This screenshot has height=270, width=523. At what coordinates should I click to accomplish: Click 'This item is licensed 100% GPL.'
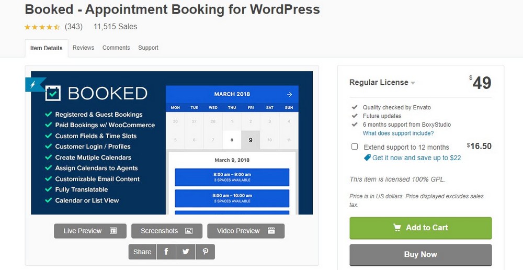(397, 179)
